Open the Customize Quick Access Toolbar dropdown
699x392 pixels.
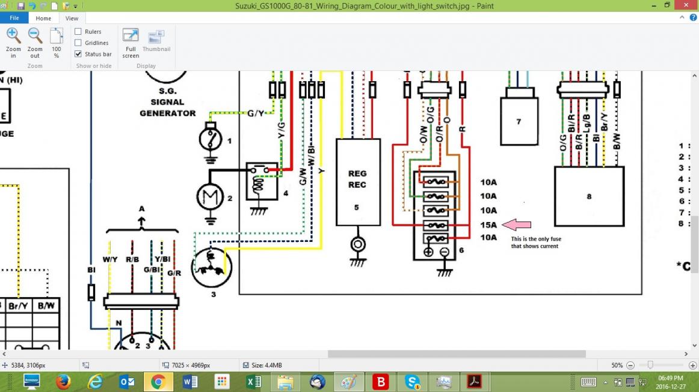coord(75,6)
